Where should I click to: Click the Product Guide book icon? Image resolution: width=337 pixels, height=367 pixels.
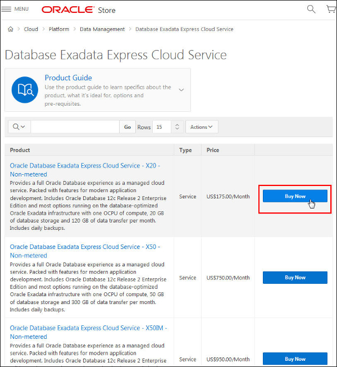point(25,90)
